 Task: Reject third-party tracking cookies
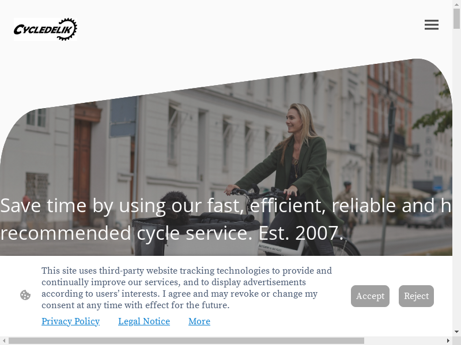coord(416,296)
